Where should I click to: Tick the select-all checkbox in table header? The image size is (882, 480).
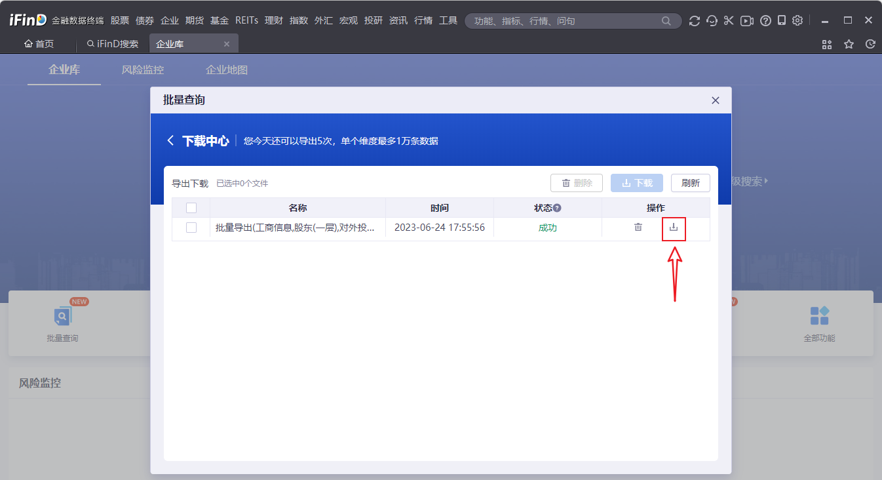(191, 208)
